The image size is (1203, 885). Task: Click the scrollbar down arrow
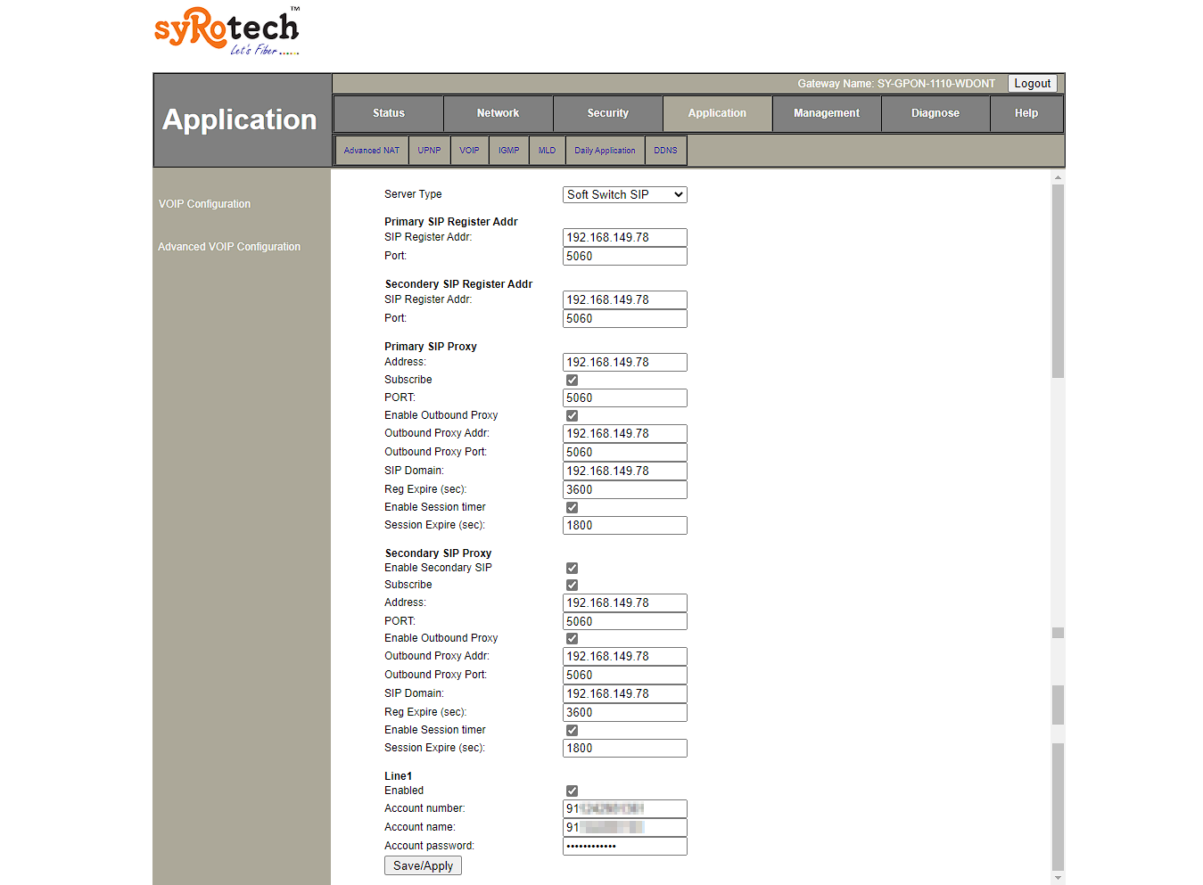pos(1058,878)
